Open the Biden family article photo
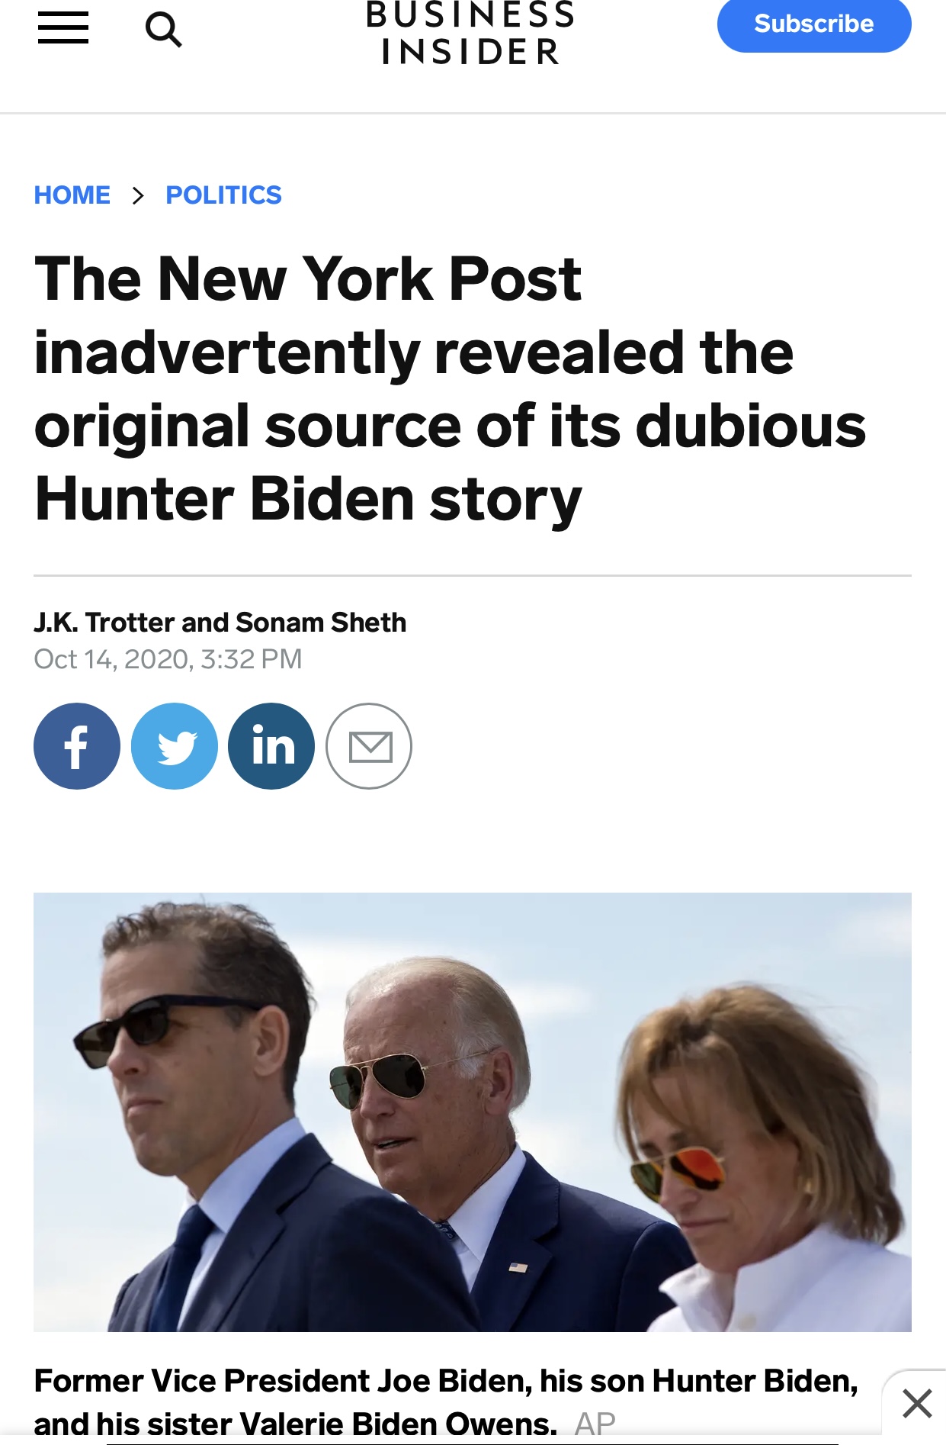The image size is (946, 1445). coord(473,1112)
